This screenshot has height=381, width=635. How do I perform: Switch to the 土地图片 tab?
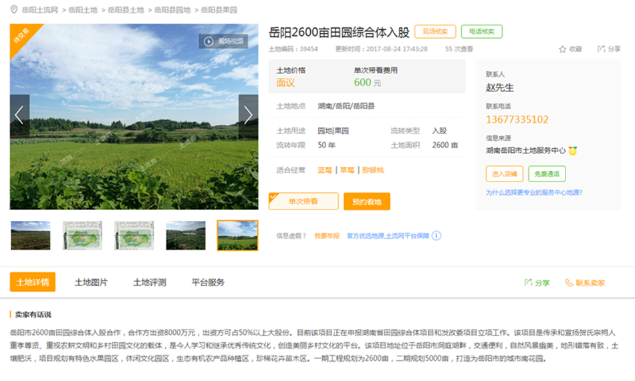[91, 282]
